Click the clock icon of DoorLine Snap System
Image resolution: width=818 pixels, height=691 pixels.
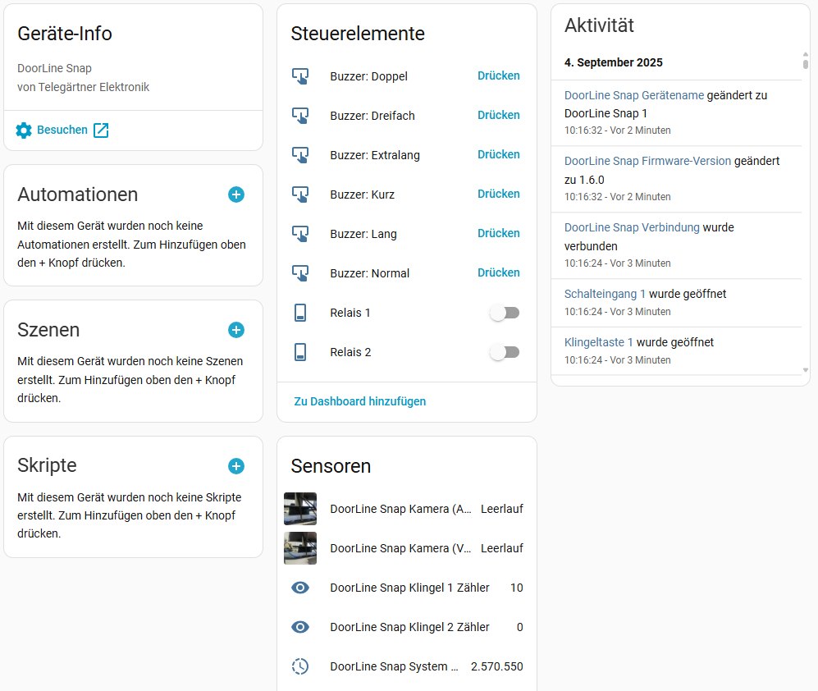(x=300, y=666)
